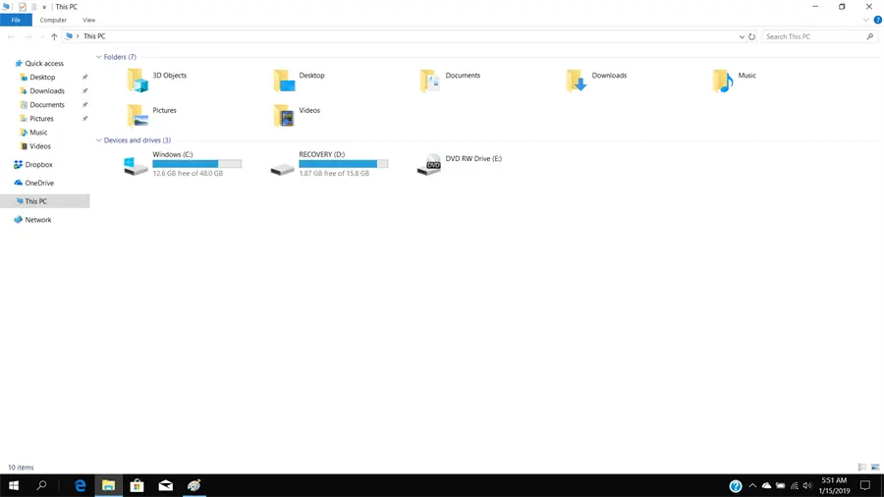This screenshot has height=497, width=884.
Task: Open the View ribbon tab
Action: coord(89,20)
